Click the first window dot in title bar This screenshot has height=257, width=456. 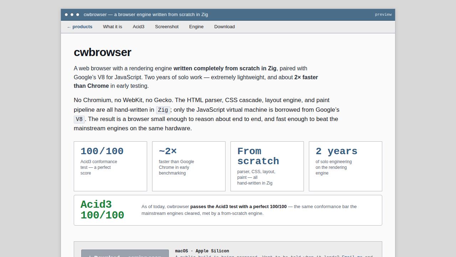(66, 15)
